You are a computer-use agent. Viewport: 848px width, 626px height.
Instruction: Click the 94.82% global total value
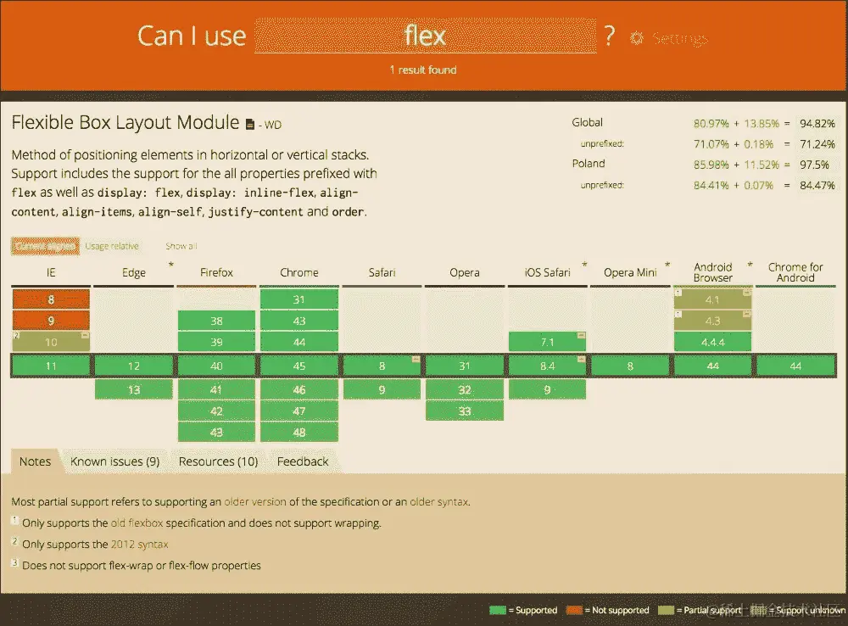point(817,123)
